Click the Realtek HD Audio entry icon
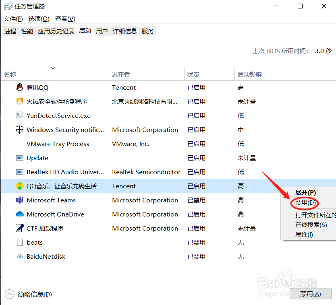Viewport: 336px width, 305px height. [19, 172]
